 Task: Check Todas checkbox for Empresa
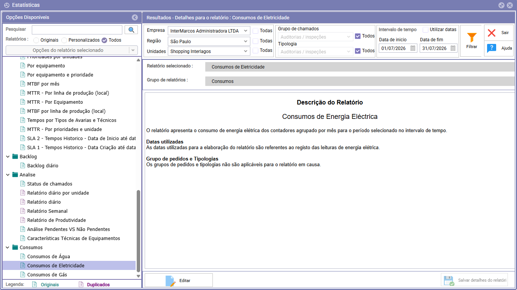pyautogui.click(x=256, y=31)
